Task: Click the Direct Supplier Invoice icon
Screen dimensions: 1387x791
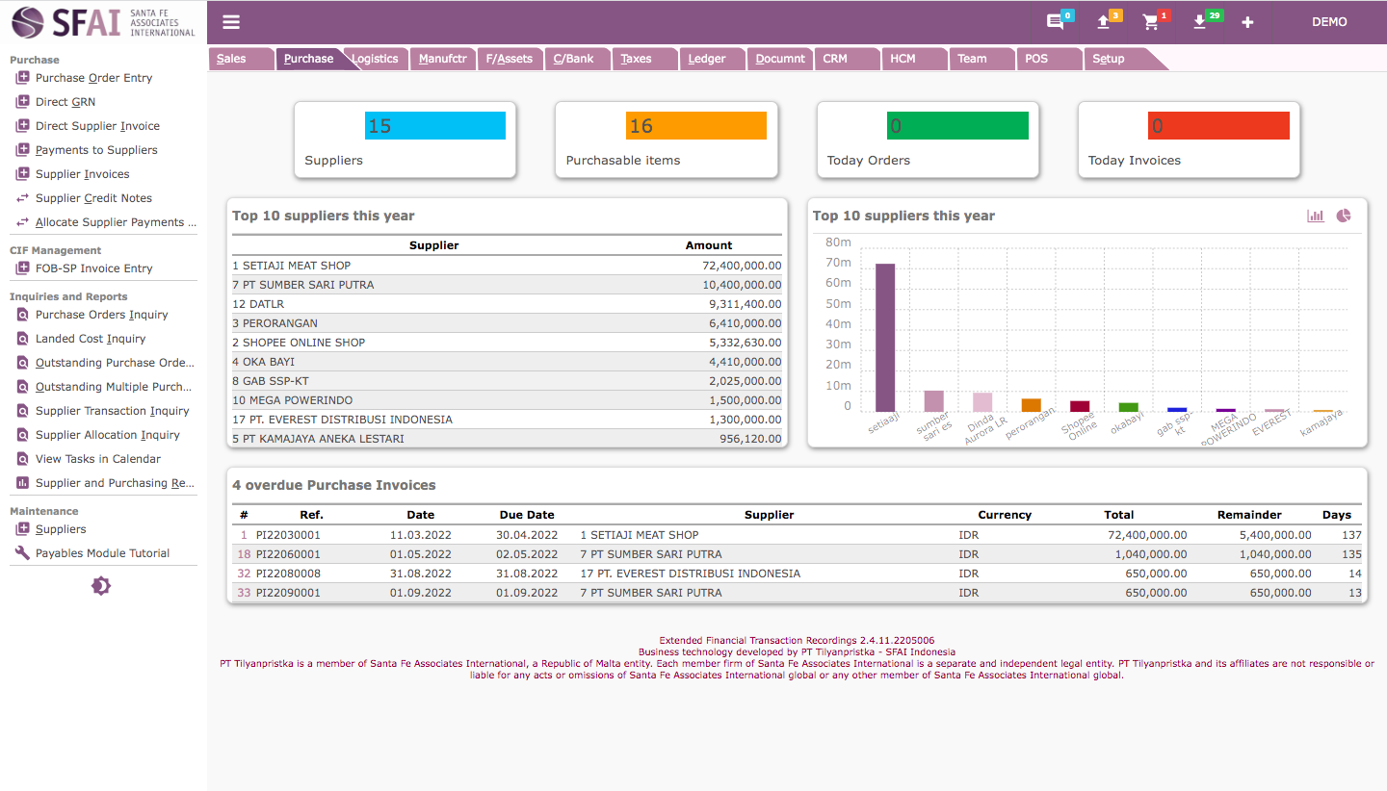Action: [x=23, y=126]
